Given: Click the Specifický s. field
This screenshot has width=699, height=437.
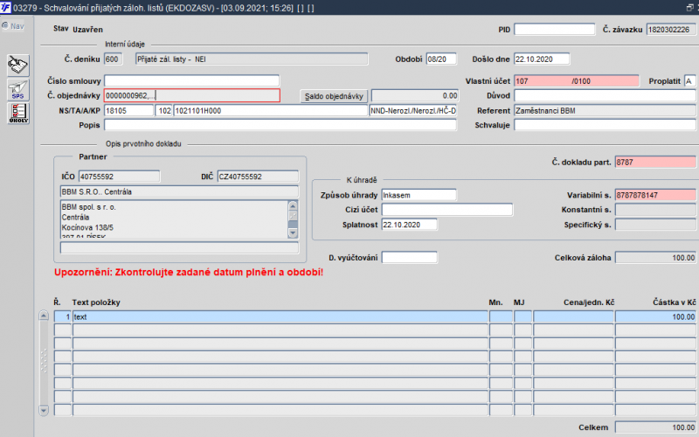Looking at the screenshot, I should (x=655, y=225).
